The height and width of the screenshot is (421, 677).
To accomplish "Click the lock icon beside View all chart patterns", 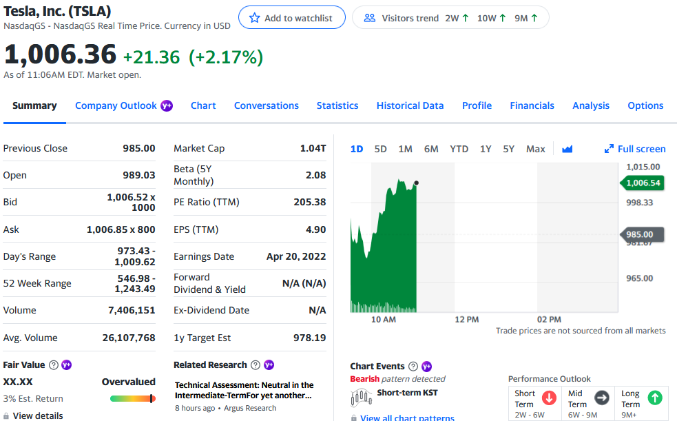I will [353, 418].
